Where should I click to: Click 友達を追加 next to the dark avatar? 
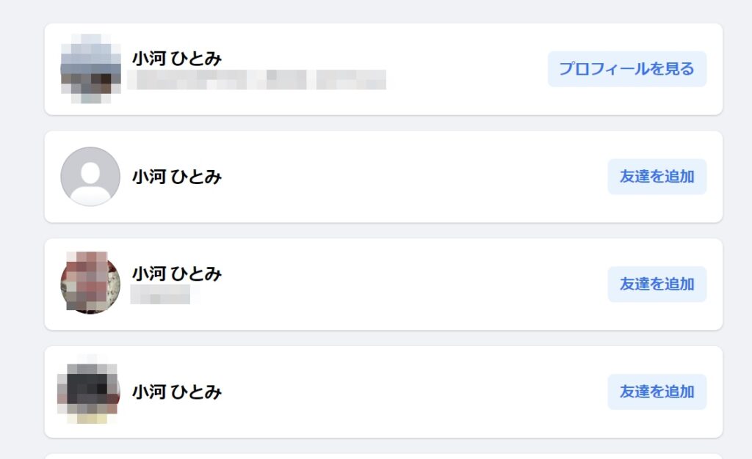pyautogui.click(x=657, y=392)
